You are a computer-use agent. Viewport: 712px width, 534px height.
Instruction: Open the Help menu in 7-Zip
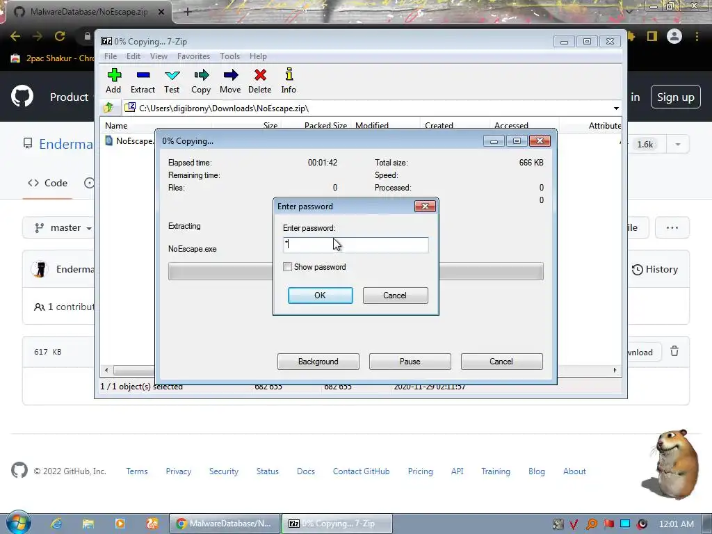(x=258, y=56)
